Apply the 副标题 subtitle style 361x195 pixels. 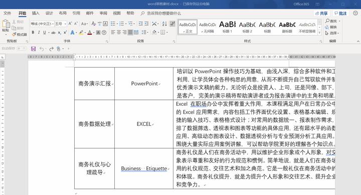click(287, 27)
